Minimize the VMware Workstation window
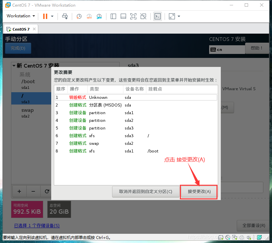The width and height of the screenshot is (272, 243). 231,5
